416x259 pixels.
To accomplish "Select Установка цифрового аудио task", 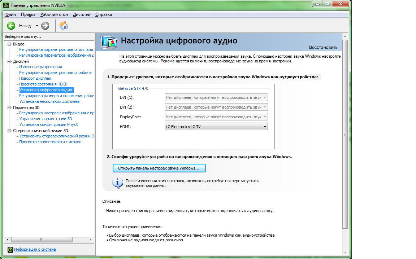I will point(45,90).
